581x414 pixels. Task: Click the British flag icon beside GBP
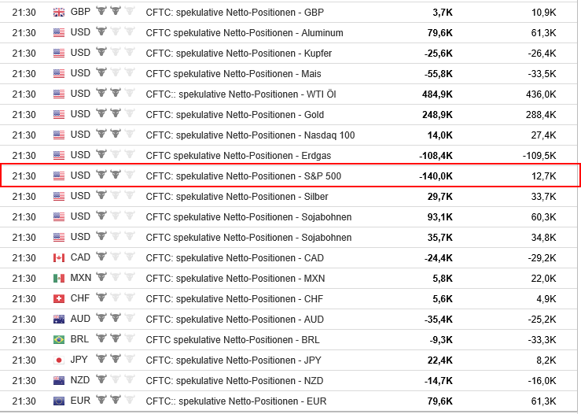click(x=59, y=12)
